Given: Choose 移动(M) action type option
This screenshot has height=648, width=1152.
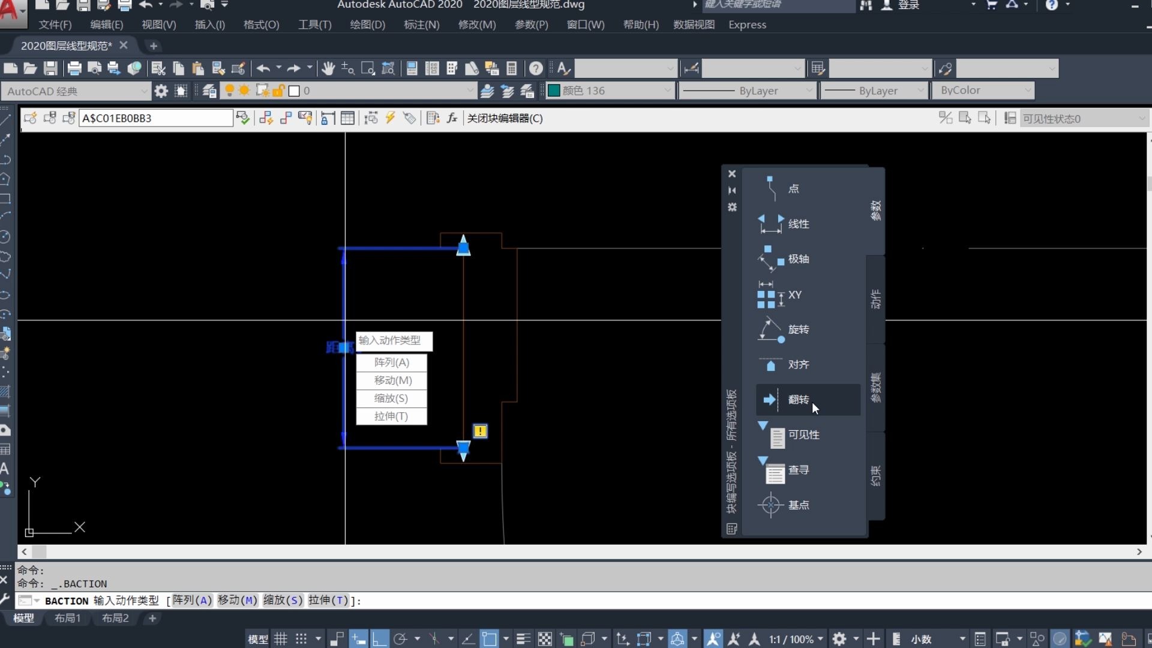Looking at the screenshot, I should tap(391, 380).
